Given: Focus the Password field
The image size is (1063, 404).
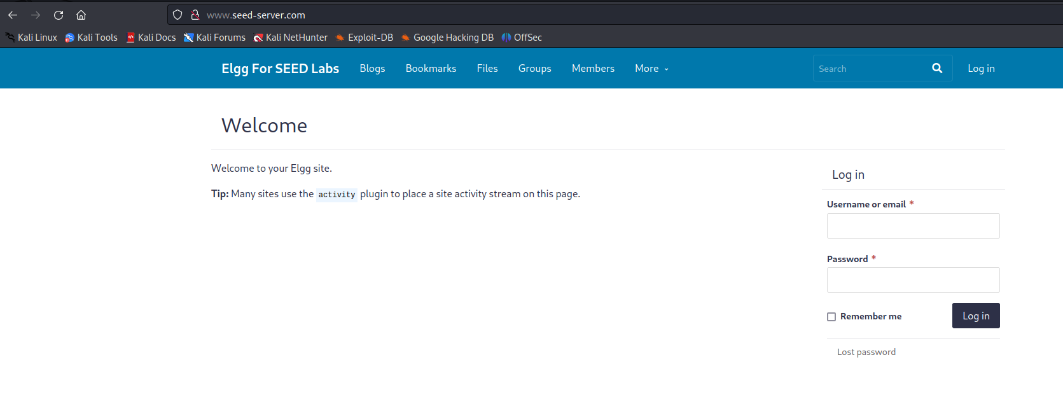Looking at the screenshot, I should pyautogui.click(x=913, y=280).
